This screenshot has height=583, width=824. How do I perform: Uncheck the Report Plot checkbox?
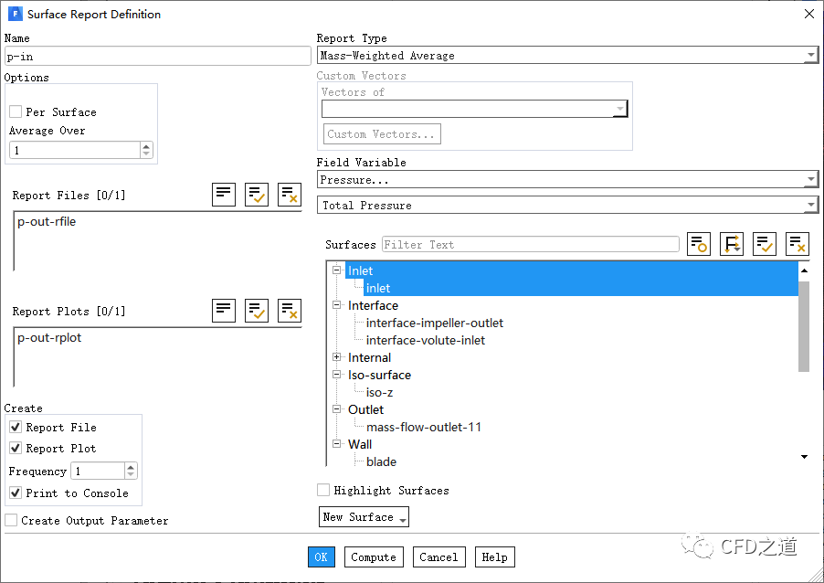tap(16, 449)
